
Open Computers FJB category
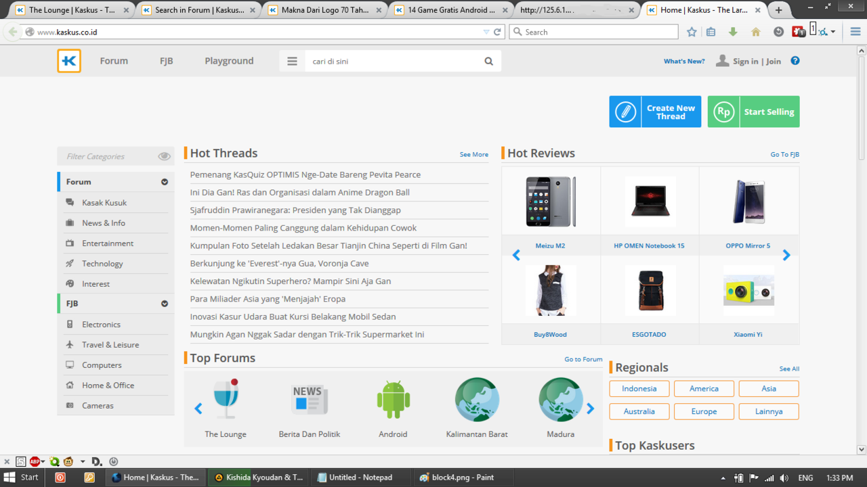pos(102,365)
